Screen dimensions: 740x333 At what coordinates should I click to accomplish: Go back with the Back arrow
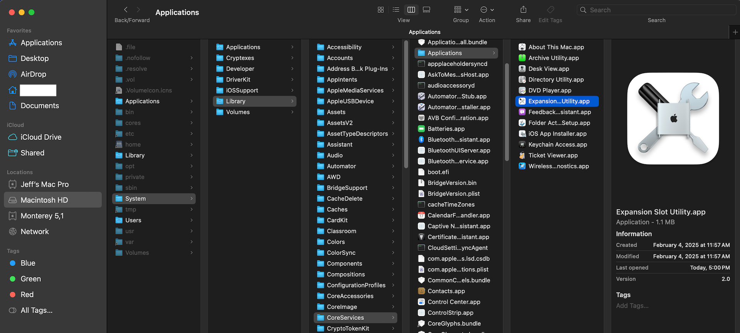(126, 10)
